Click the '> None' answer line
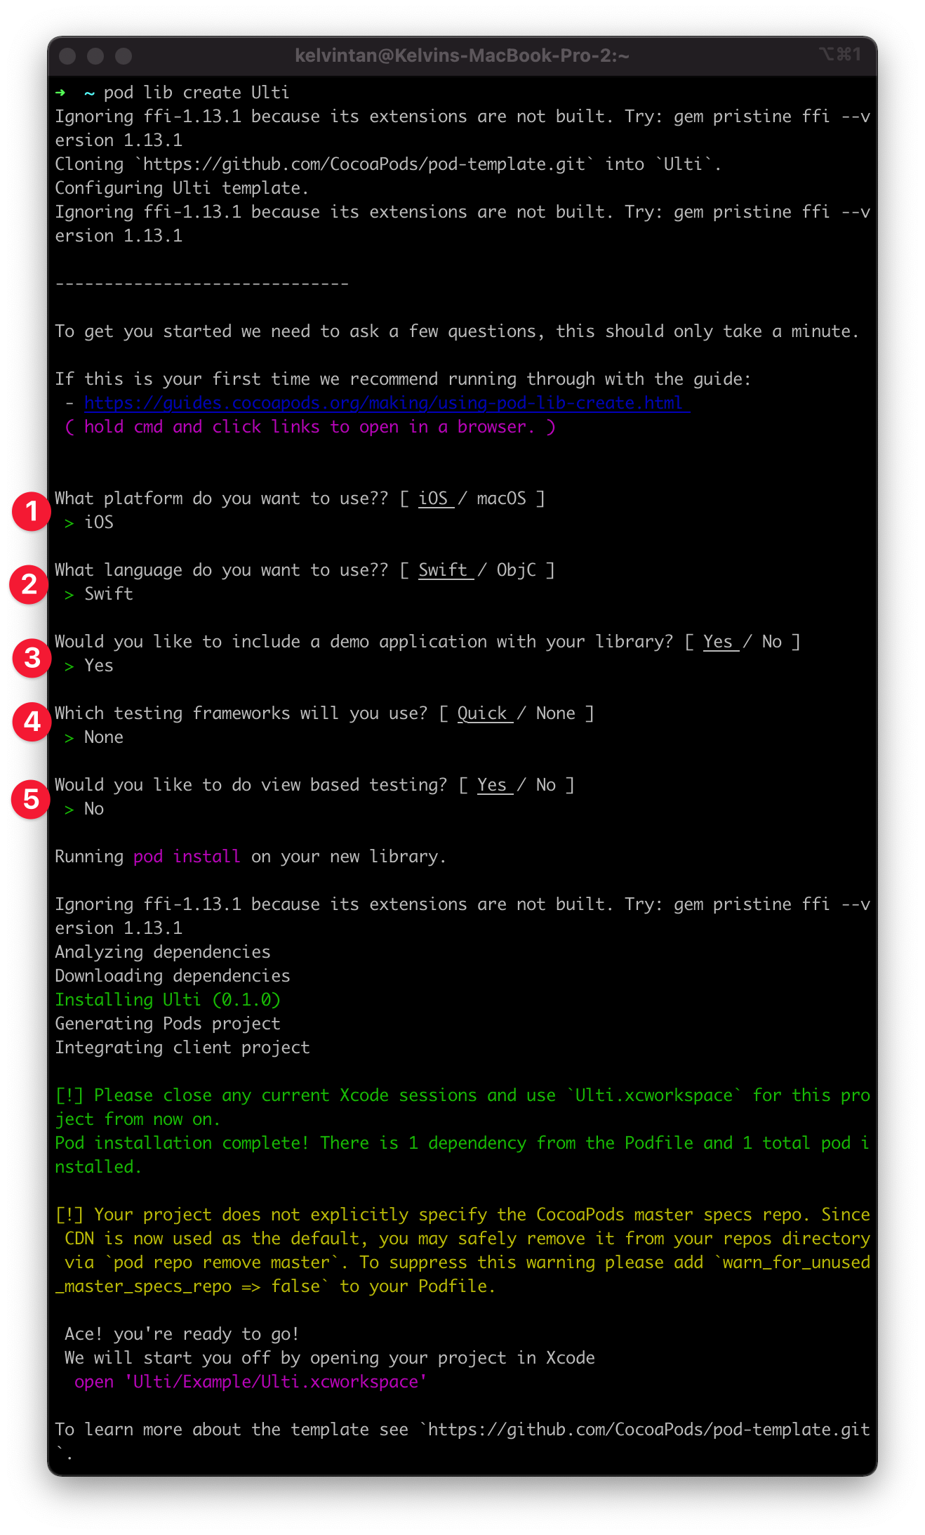 pos(94,737)
